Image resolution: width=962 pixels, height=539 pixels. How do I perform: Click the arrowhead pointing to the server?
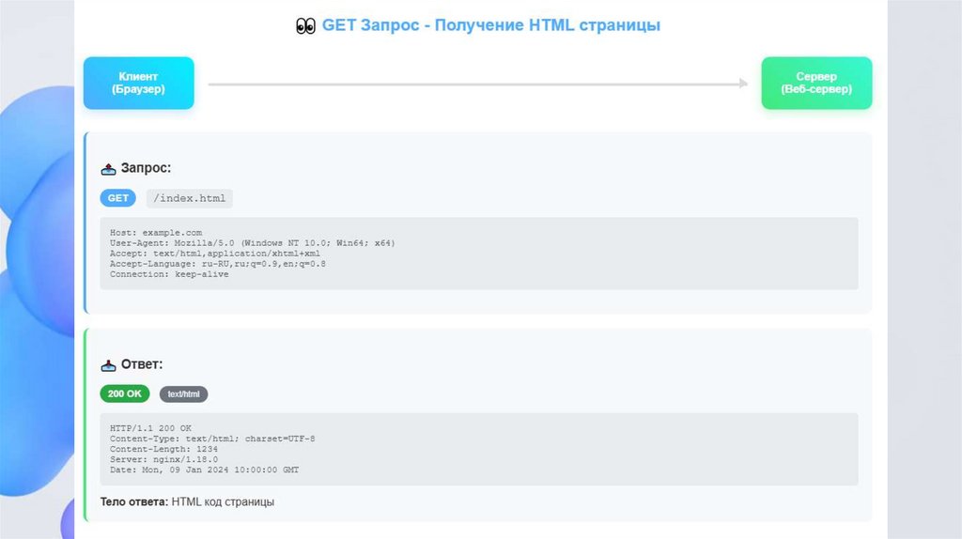(x=743, y=84)
